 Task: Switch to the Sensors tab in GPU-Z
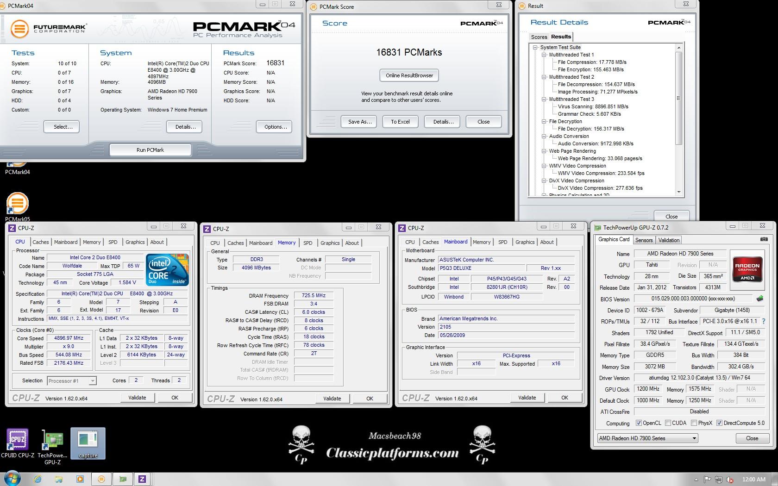[x=644, y=240]
